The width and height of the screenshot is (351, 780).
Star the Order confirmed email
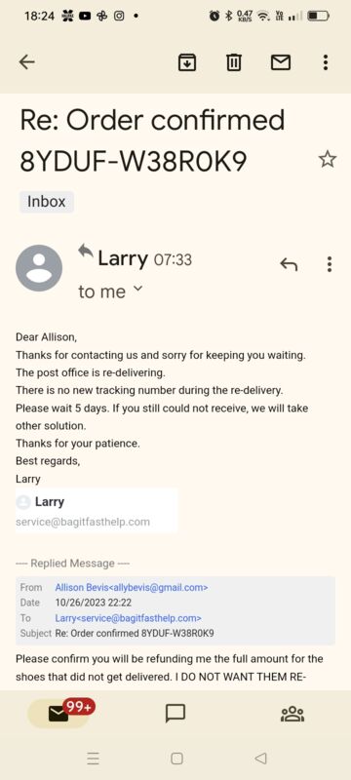coord(328,159)
